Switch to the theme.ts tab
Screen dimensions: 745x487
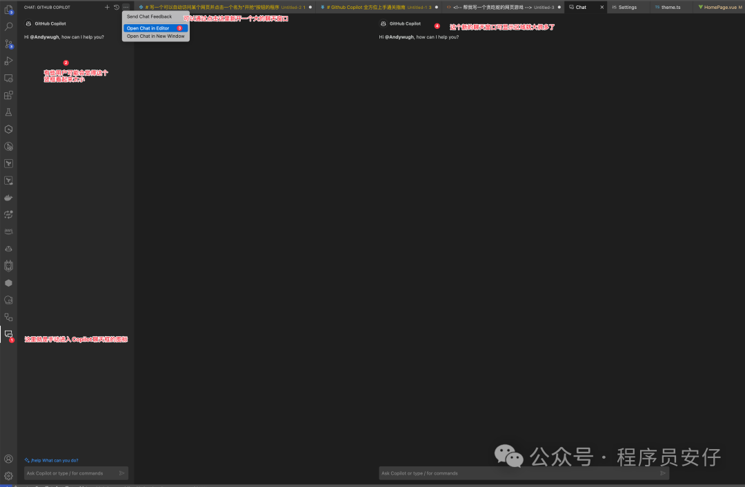[x=670, y=7]
